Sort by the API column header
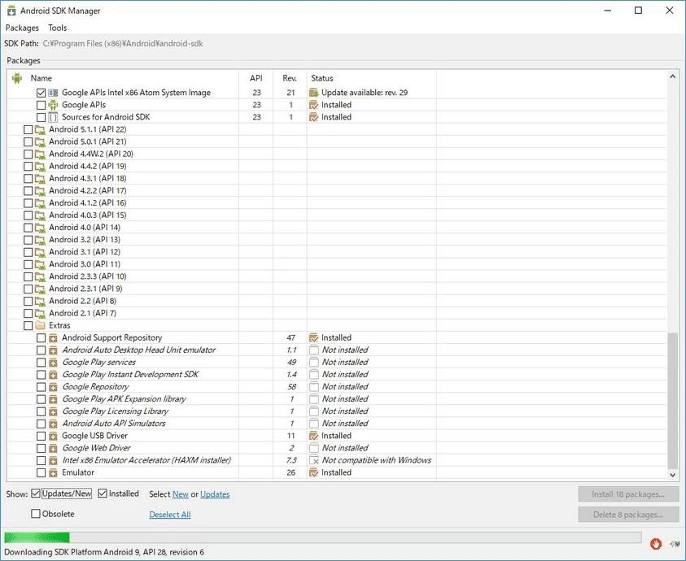 click(256, 78)
